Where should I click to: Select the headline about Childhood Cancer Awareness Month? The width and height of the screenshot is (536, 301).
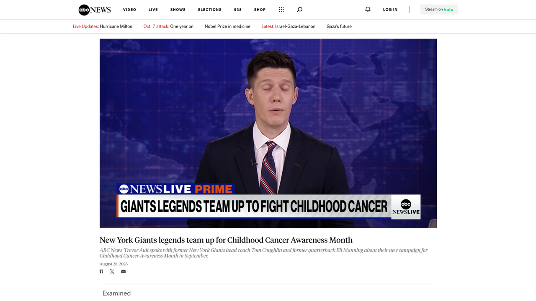pyautogui.click(x=226, y=240)
